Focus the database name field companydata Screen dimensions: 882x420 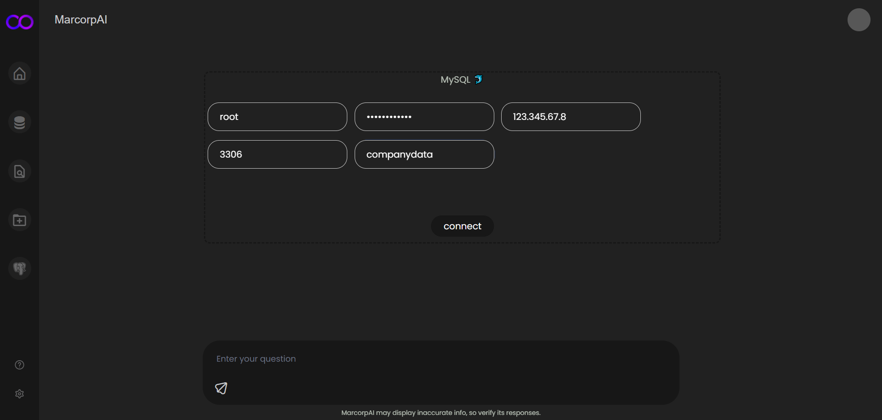coord(424,154)
